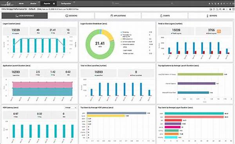Click the 3766 Slow Logons value
Viewport: 235px width, 144px height.
point(211,30)
